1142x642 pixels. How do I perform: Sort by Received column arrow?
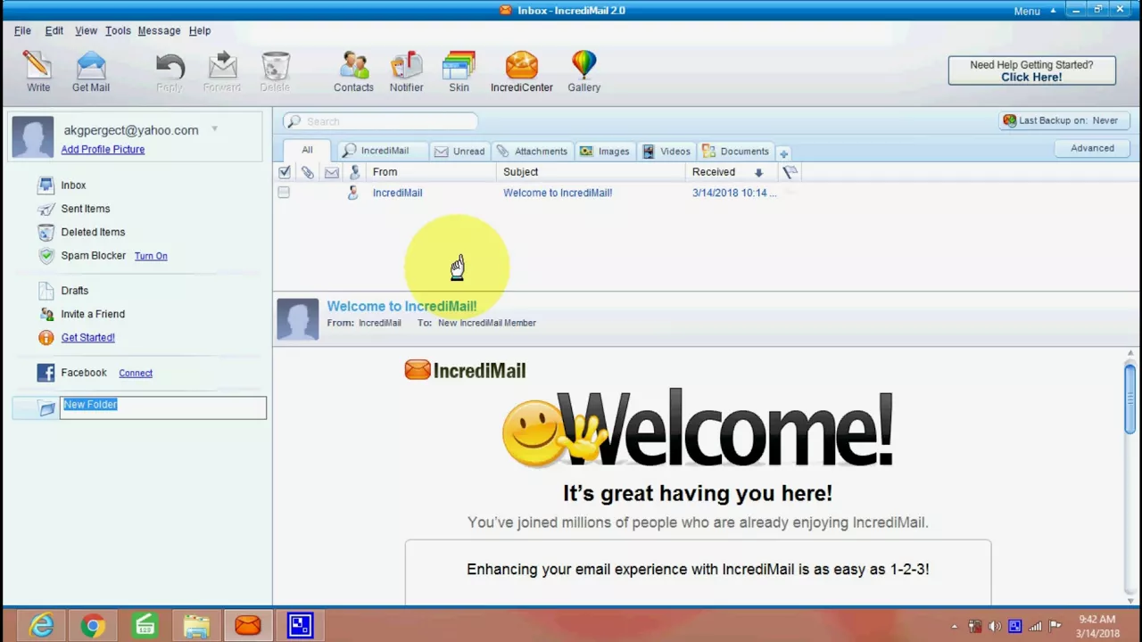point(758,172)
